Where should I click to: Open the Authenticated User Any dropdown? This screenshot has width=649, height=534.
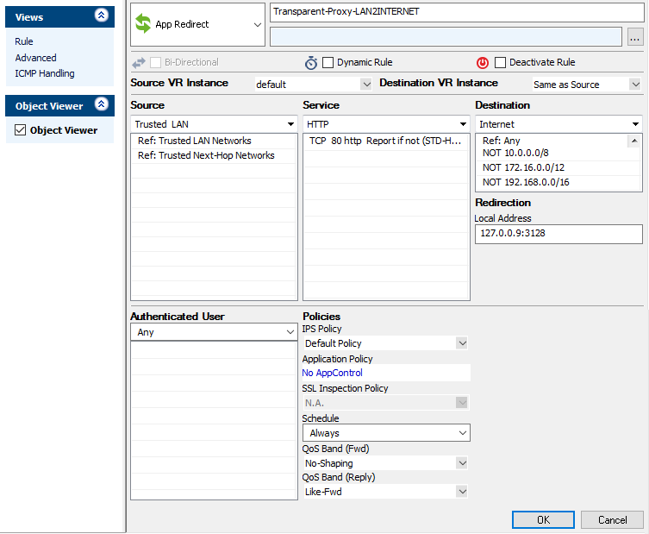[x=290, y=332]
